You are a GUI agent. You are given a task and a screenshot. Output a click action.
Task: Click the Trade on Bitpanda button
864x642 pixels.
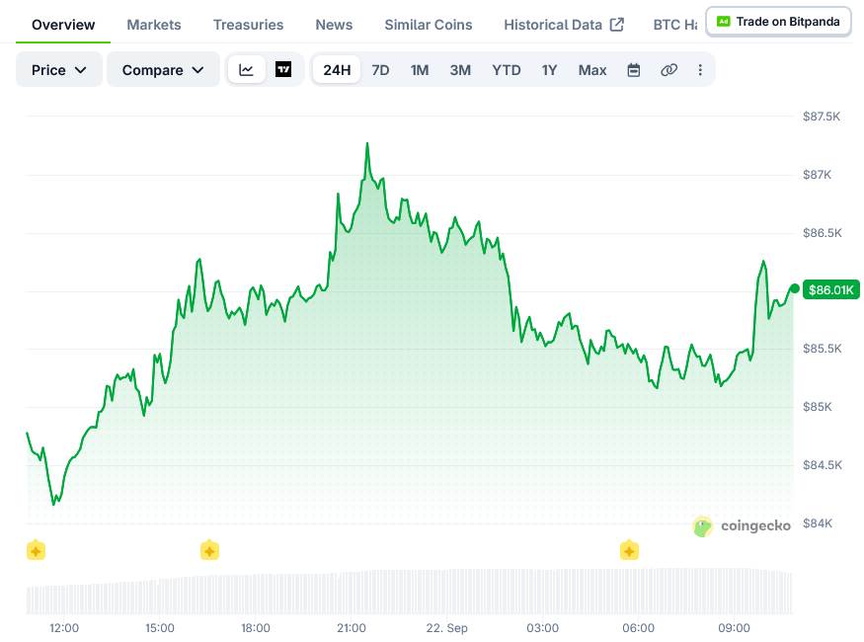tap(779, 22)
